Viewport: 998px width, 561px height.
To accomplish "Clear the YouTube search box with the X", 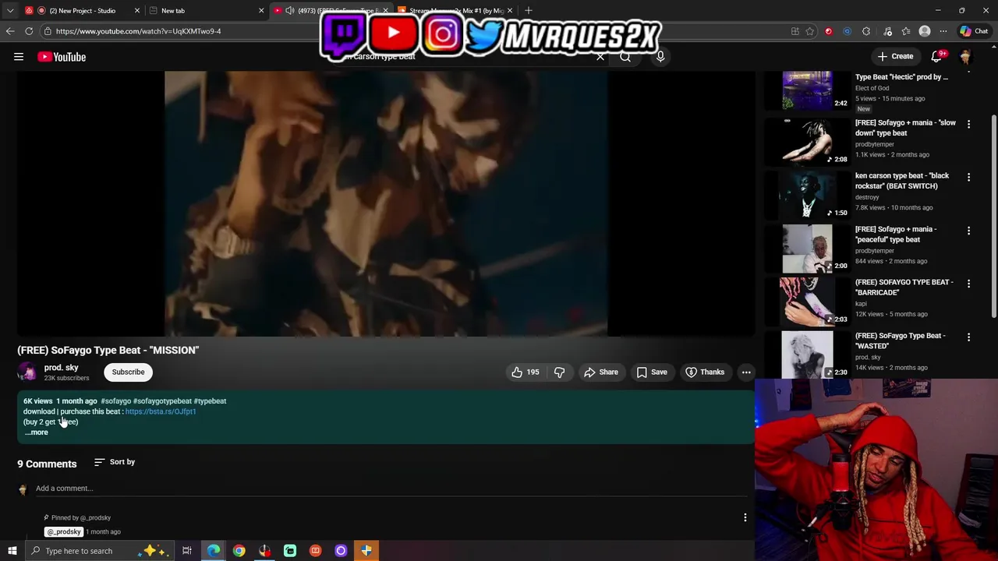I will tap(600, 57).
